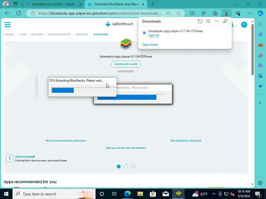This screenshot has height=199, width=266.
Task: Show hidden system tray icons
Action: [x=214, y=194]
